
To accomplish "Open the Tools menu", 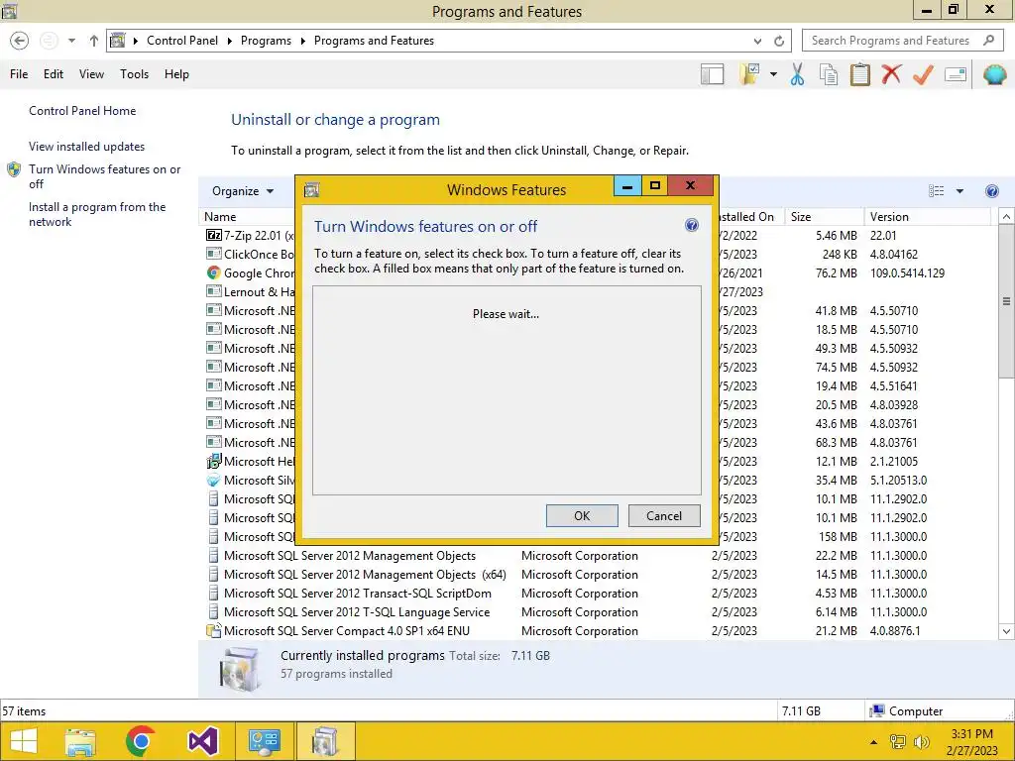I will [x=134, y=74].
